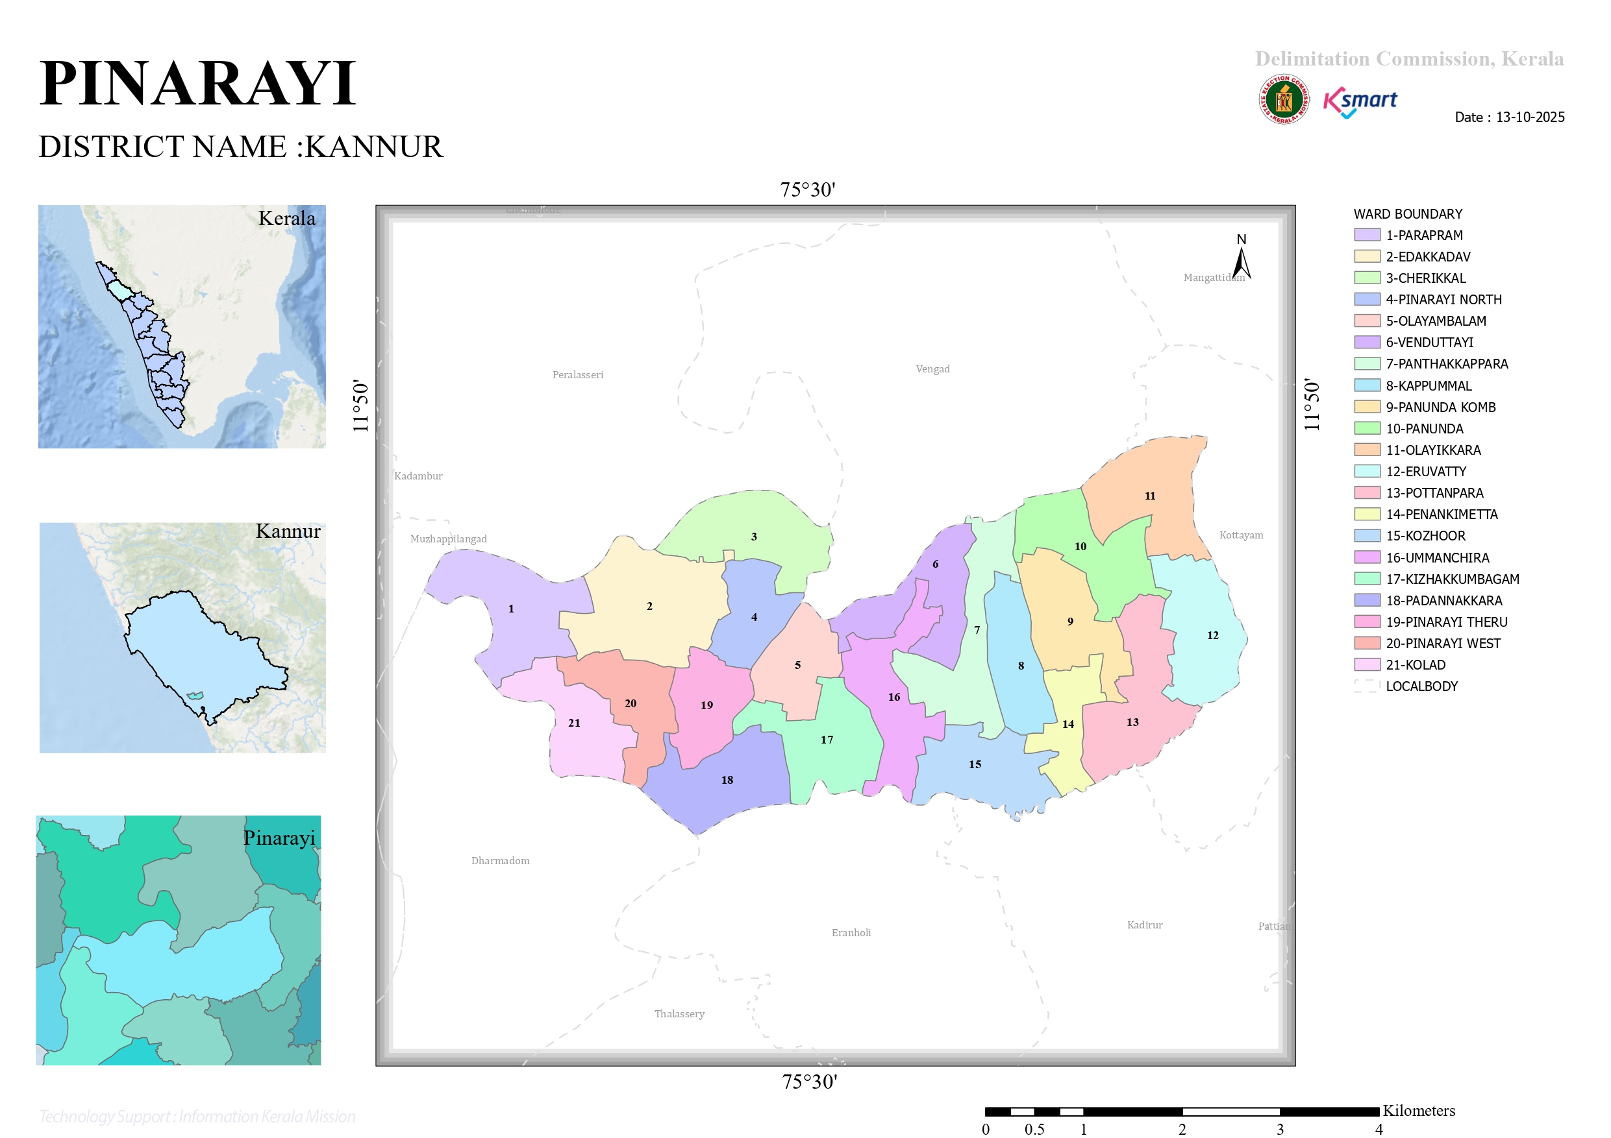Click the 1-PARAPRAM legend color swatch
1611x1138 pixels.
(1367, 235)
